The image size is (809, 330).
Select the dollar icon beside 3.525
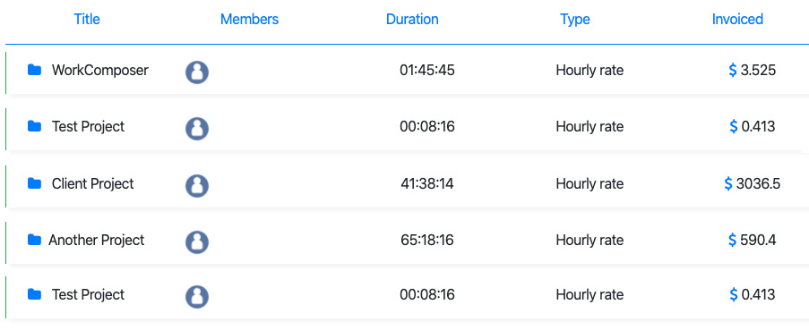732,70
